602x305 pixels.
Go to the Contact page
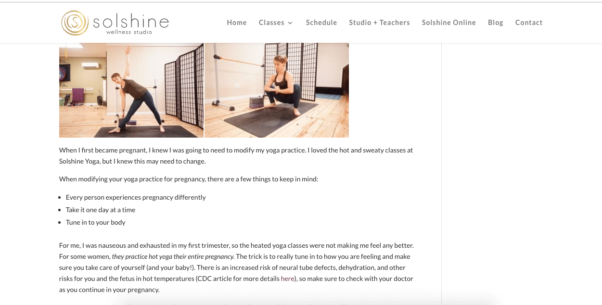[529, 23]
